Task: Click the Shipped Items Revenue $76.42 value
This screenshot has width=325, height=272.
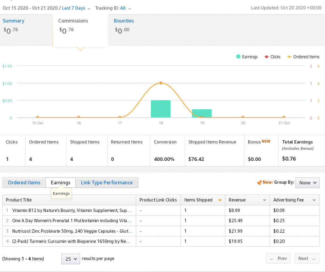Action: click(196, 159)
